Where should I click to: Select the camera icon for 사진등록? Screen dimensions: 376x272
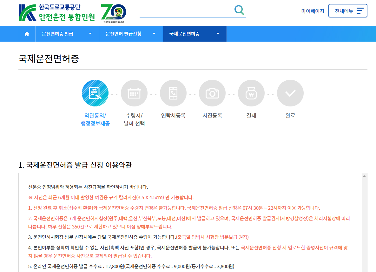click(212, 93)
